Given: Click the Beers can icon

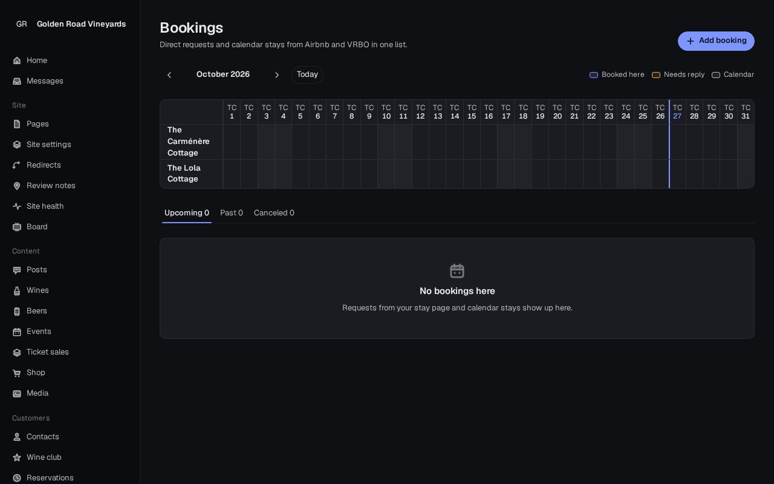Looking at the screenshot, I should tap(17, 311).
